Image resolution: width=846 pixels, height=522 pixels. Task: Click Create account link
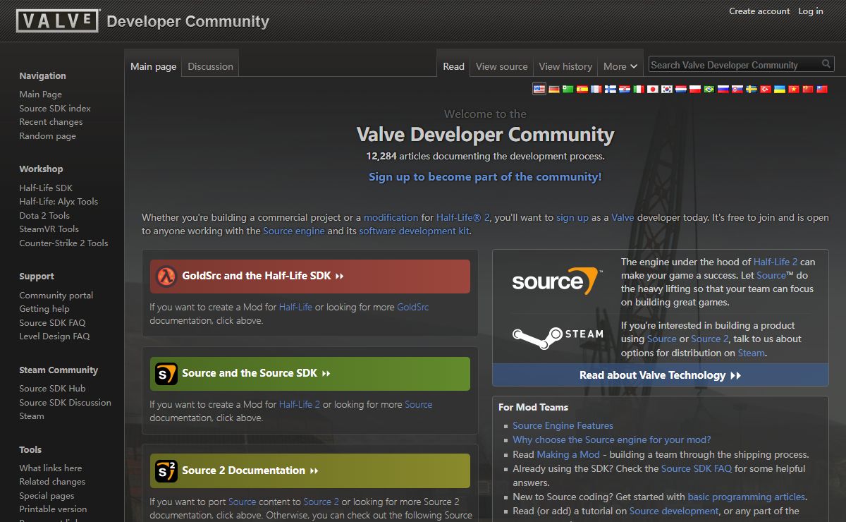759,11
